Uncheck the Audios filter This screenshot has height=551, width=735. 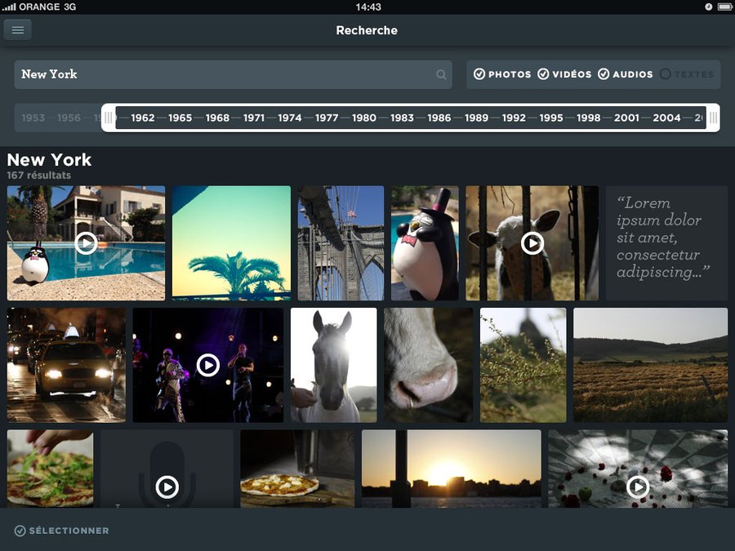tap(604, 74)
